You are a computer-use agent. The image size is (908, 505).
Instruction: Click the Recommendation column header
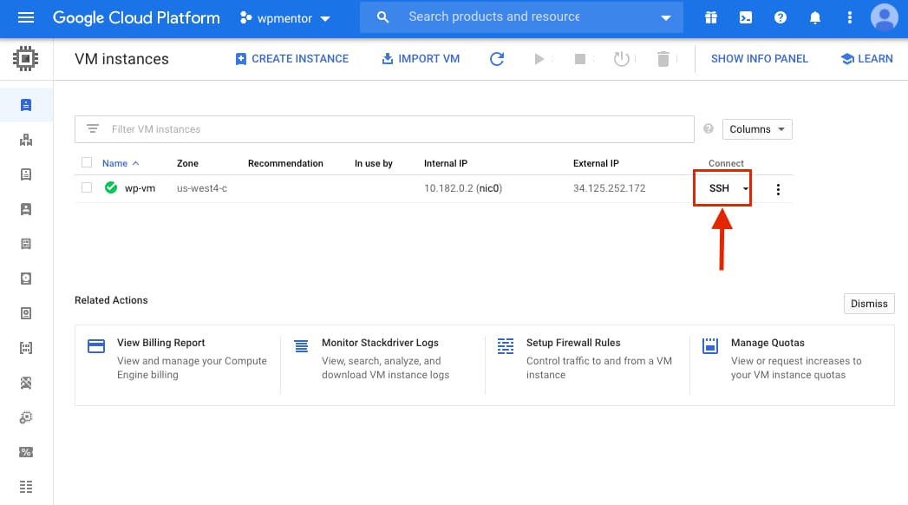(x=285, y=163)
